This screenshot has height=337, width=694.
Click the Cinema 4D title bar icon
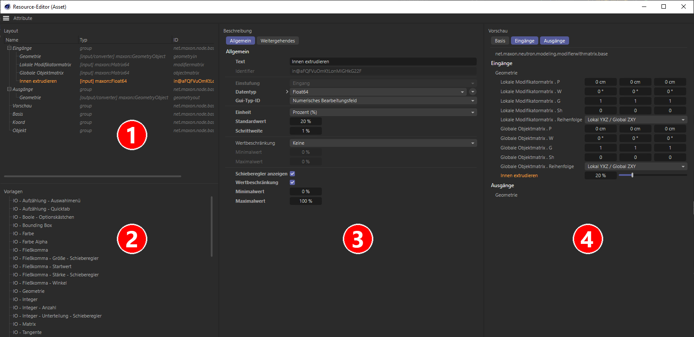pos(7,6)
